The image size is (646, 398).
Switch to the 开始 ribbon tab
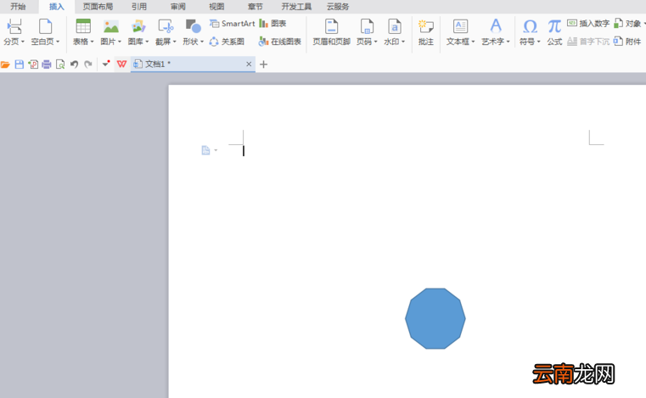pyautogui.click(x=18, y=7)
